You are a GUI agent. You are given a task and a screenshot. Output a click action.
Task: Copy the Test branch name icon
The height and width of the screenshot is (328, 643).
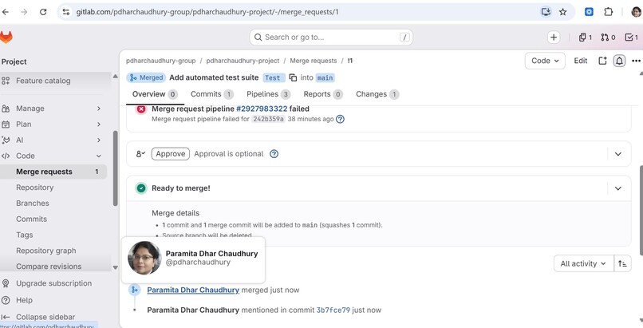pyautogui.click(x=293, y=77)
